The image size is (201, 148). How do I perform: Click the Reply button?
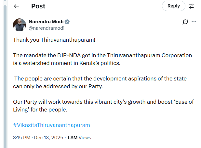[x=173, y=6]
